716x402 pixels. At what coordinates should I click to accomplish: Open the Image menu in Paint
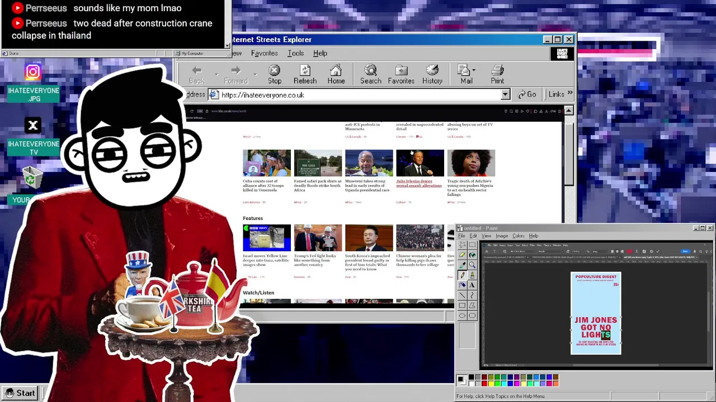(x=502, y=236)
